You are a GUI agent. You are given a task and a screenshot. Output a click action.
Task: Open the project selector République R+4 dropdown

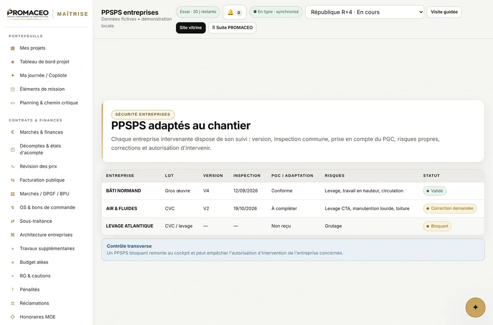(364, 12)
